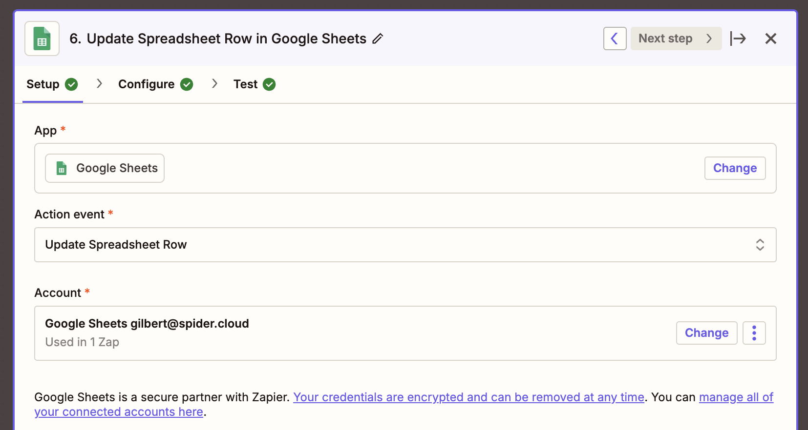Click chevron between Setup and Configure
Viewport: 808px width, 430px height.
point(100,84)
